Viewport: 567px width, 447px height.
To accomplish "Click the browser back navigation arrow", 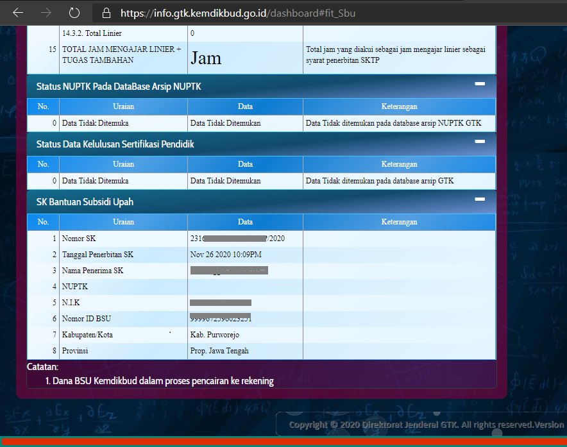I will [x=17, y=12].
